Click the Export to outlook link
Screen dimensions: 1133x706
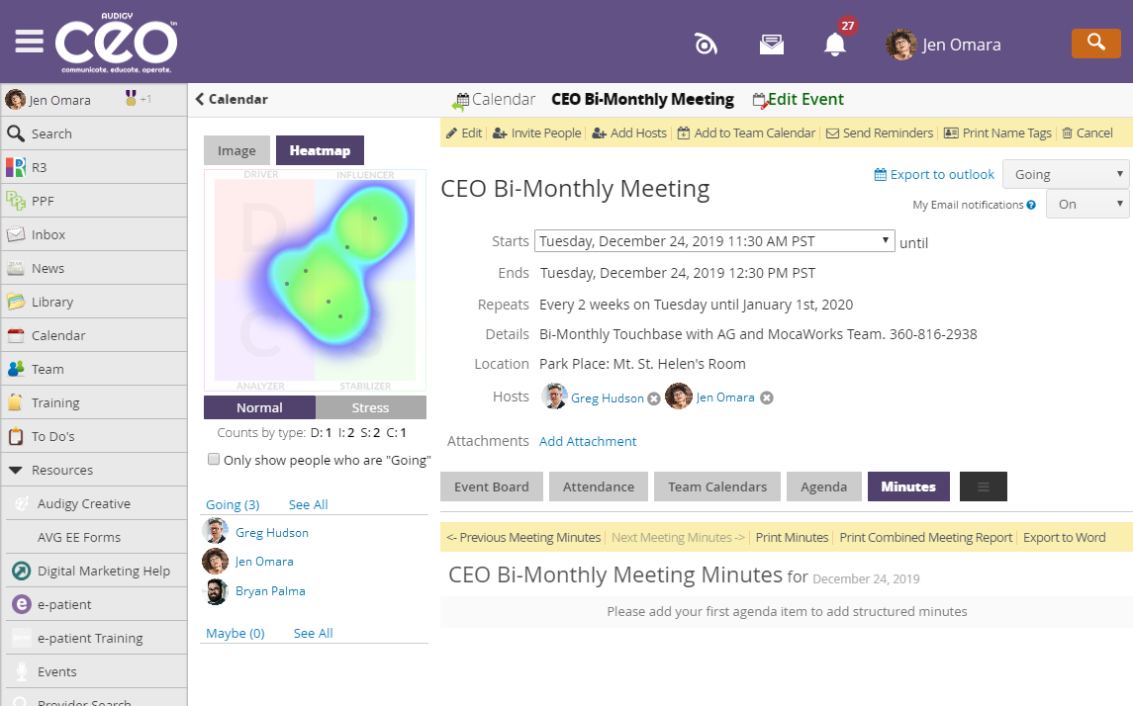click(x=934, y=175)
